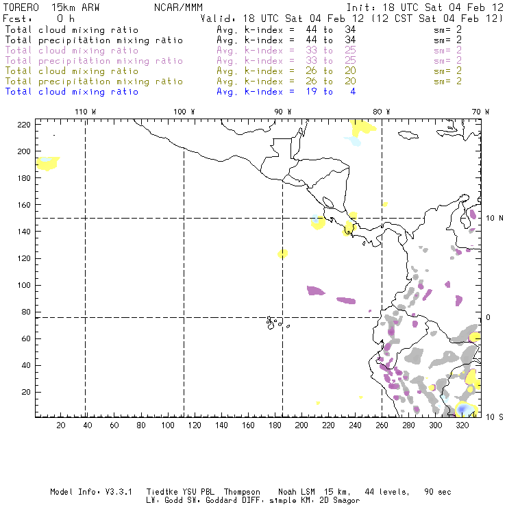Select the 'NCAR/MMM' header text

click(x=179, y=8)
